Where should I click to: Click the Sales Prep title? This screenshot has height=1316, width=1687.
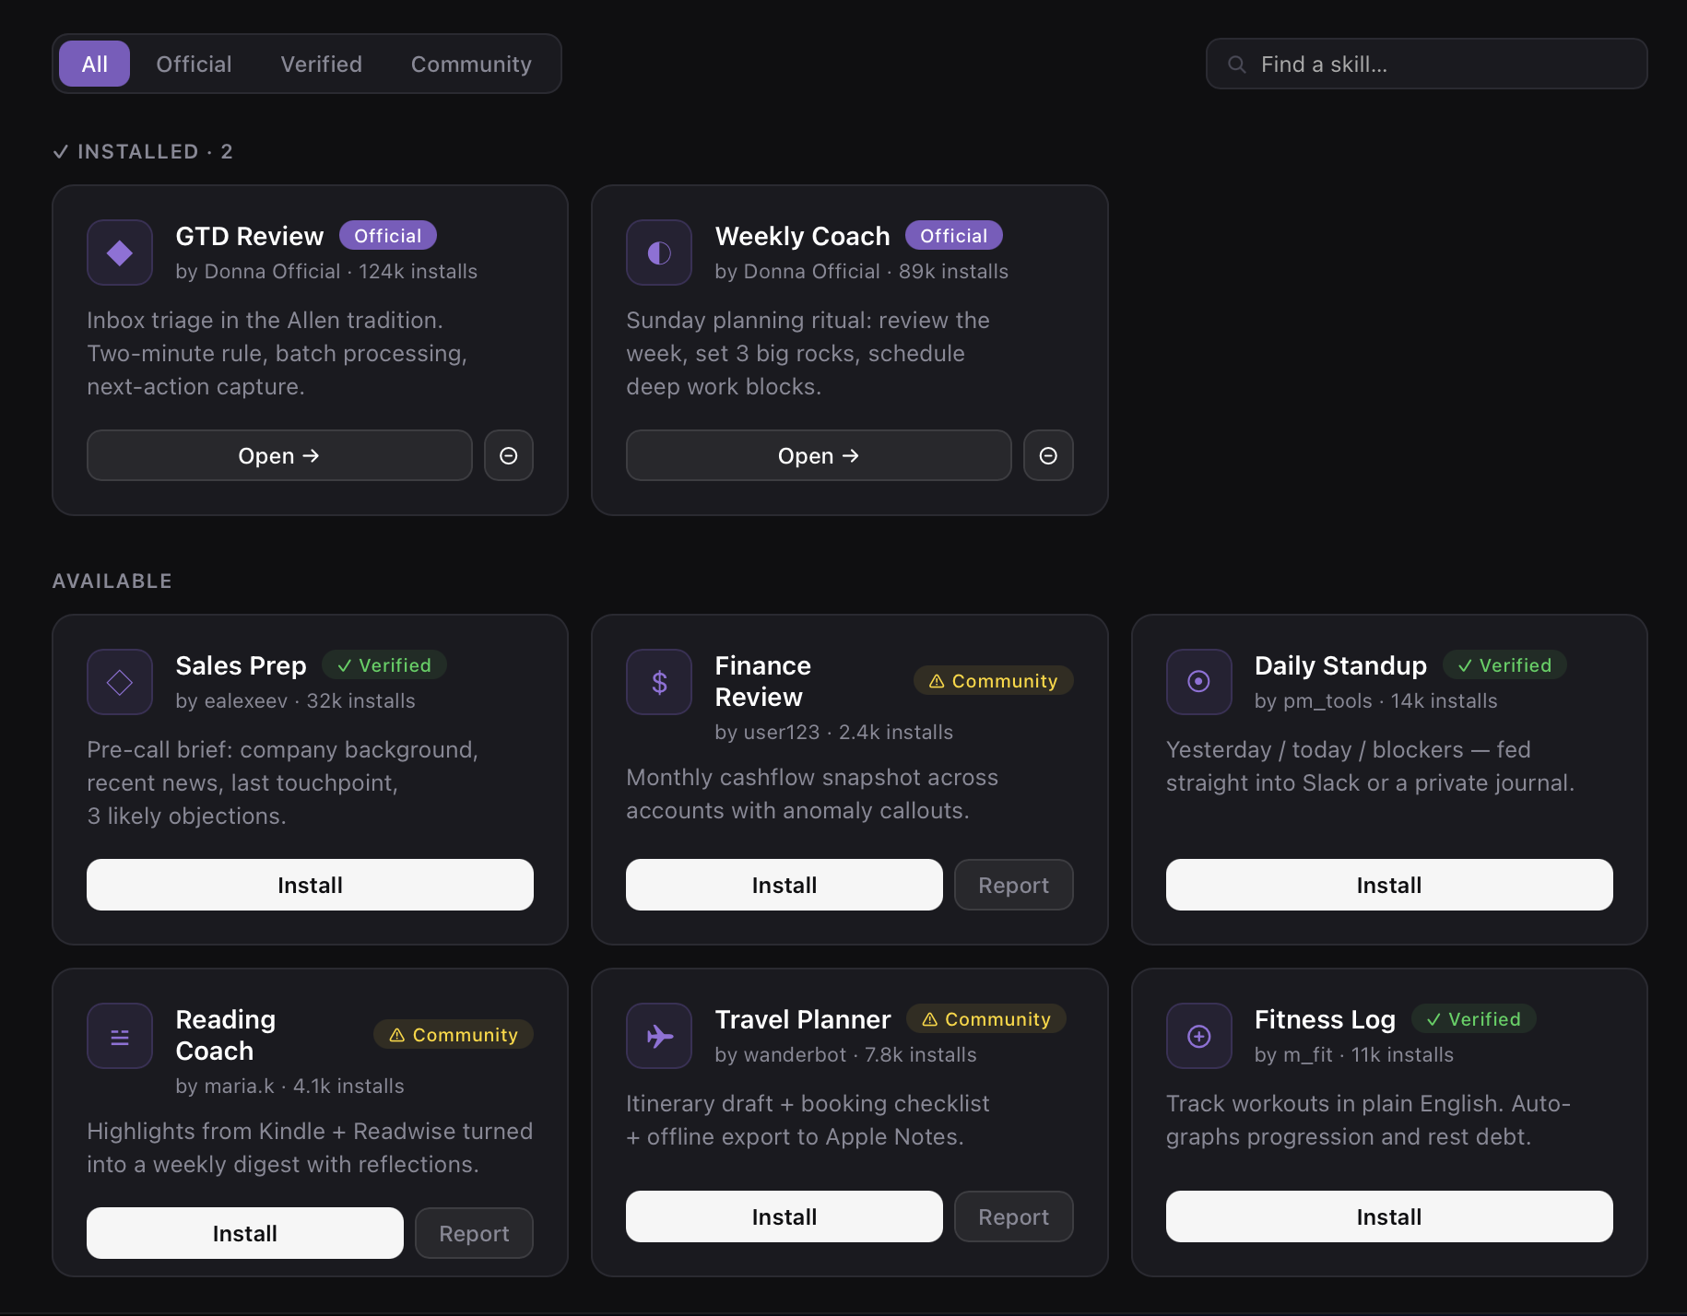241,665
